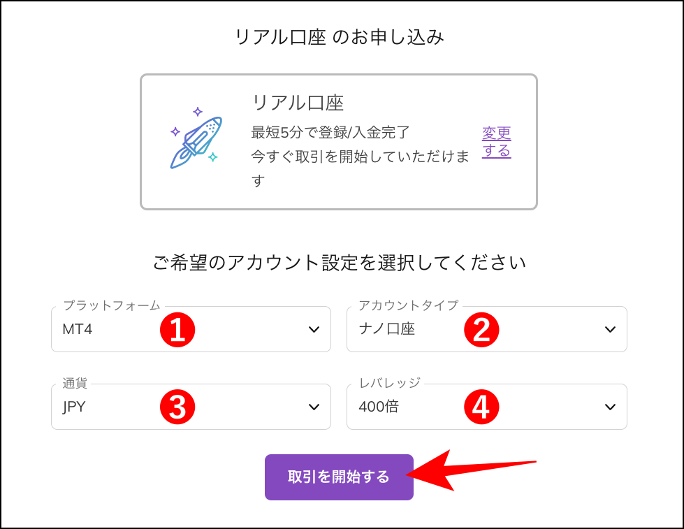Image resolution: width=684 pixels, height=529 pixels.
Task: Click the chevron on the レバレッジ dropdown
Action: click(609, 407)
